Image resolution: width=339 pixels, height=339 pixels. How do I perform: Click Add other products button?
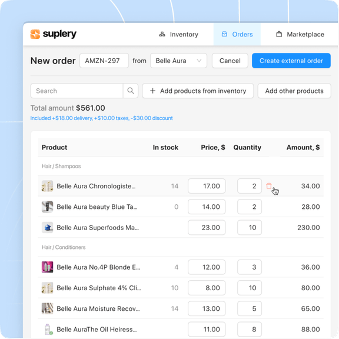pos(294,91)
